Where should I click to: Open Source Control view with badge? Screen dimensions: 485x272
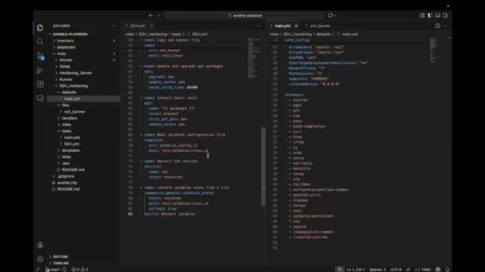40,56
